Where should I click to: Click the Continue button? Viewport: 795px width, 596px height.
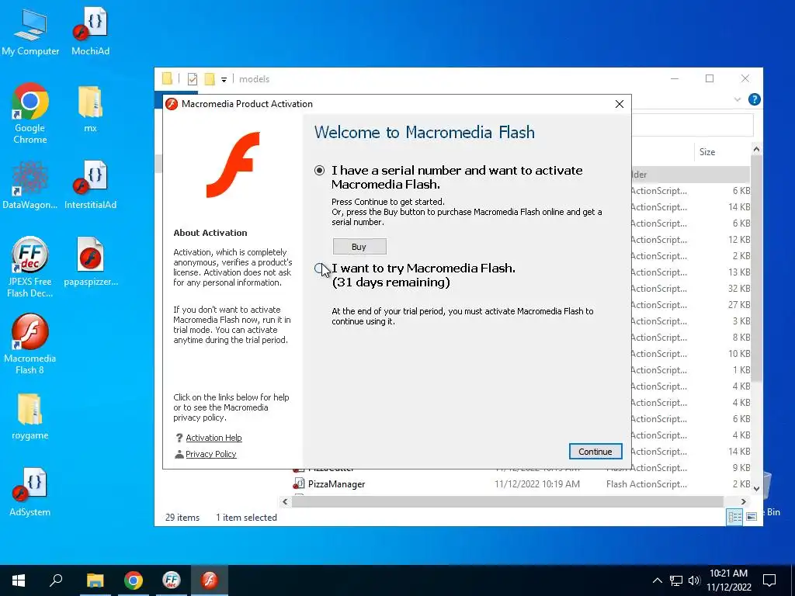pos(595,452)
